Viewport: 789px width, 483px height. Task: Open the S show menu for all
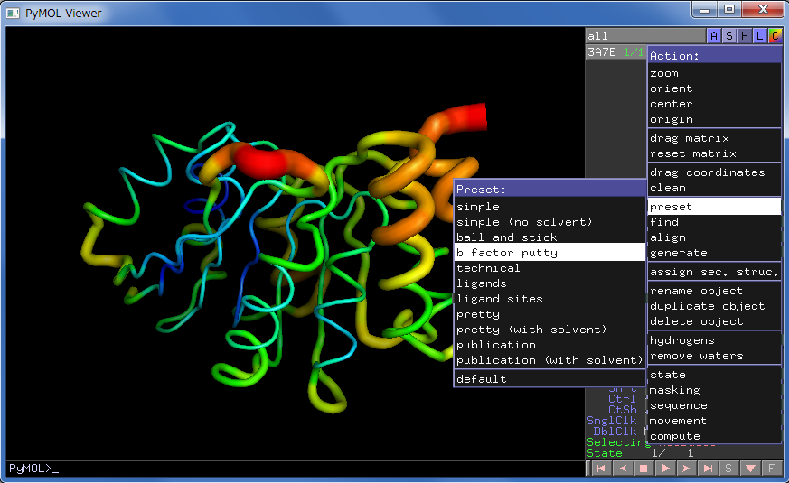729,36
